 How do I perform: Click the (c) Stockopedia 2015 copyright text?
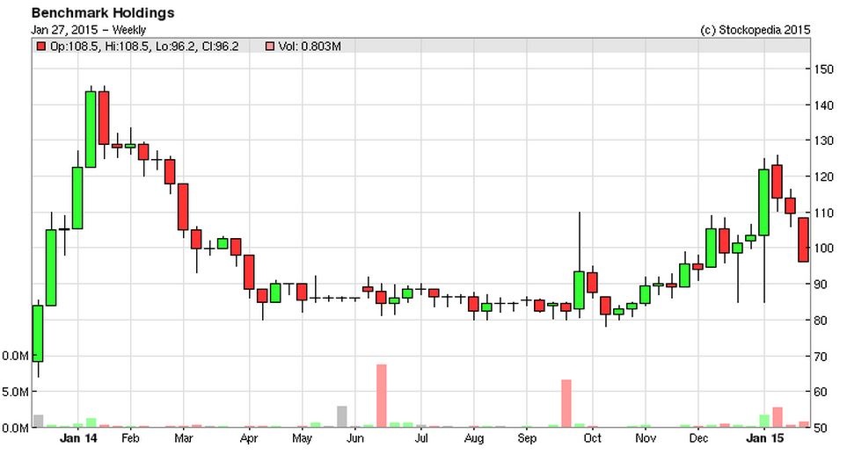pos(756,30)
